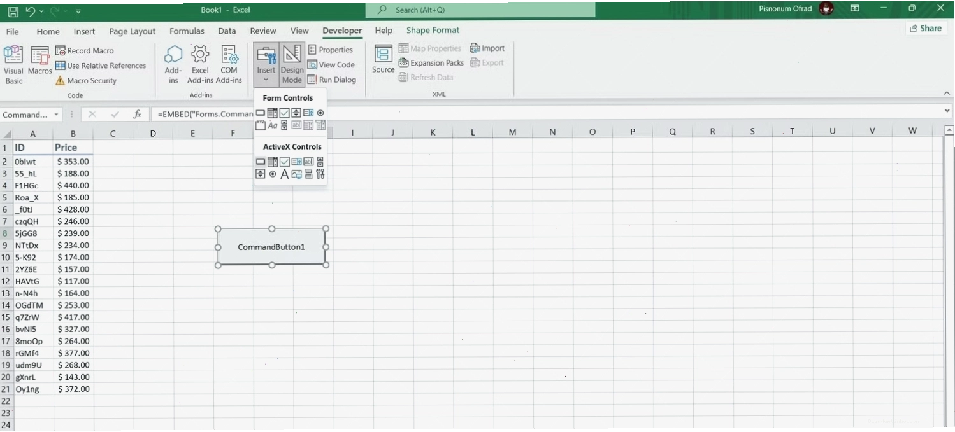Insert an ActiveX Image control
The width and height of the screenshot is (955, 432).
296,174
